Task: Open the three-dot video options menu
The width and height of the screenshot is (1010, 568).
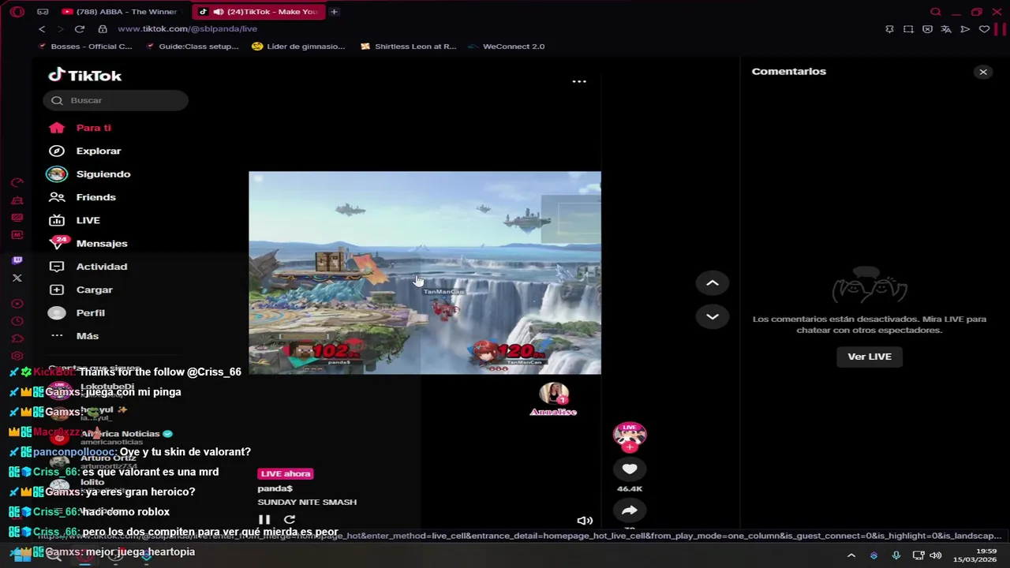Action: pos(579,81)
